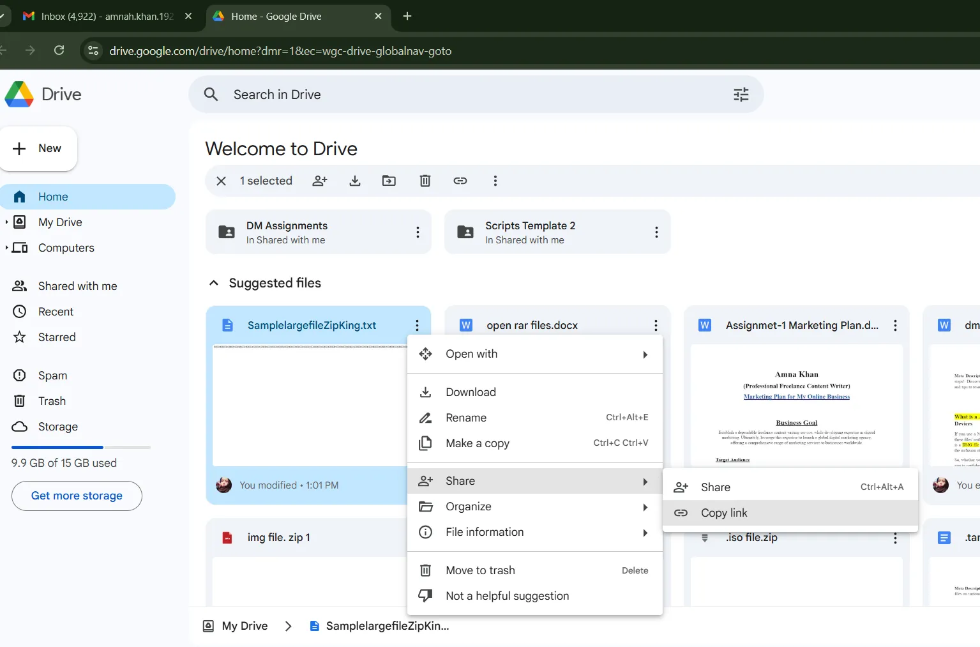Click the copy link toolbar icon

(460, 181)
